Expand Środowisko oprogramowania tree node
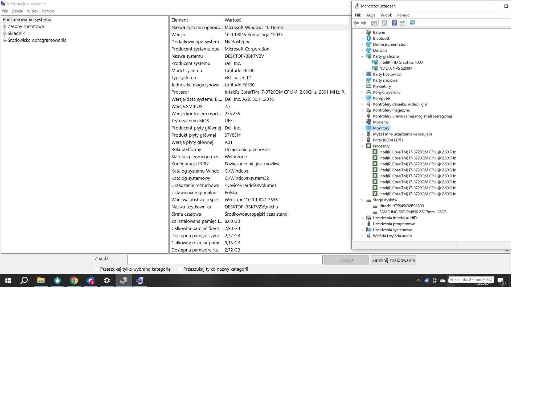 (5, 40)
